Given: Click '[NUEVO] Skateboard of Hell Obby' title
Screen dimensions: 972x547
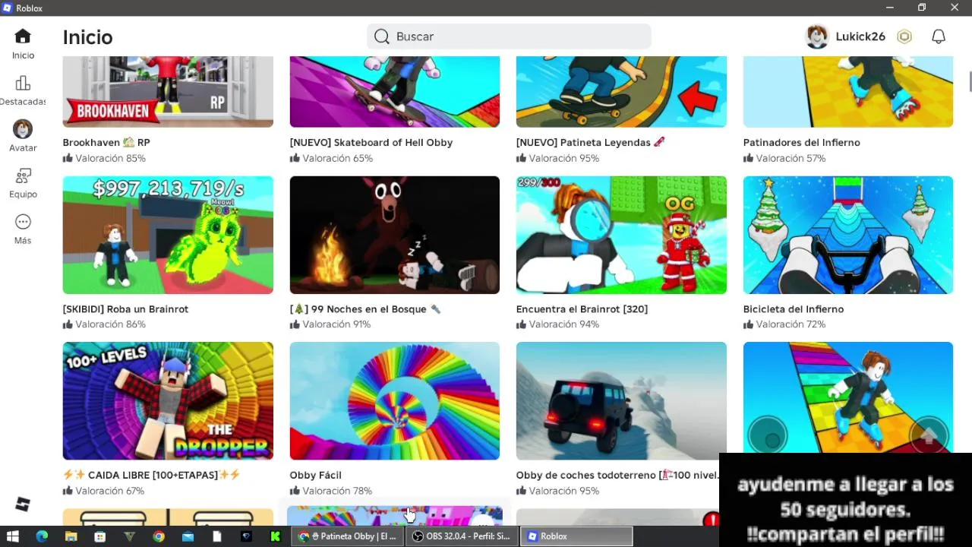Looking at the screenshot, I should [371, 142].
